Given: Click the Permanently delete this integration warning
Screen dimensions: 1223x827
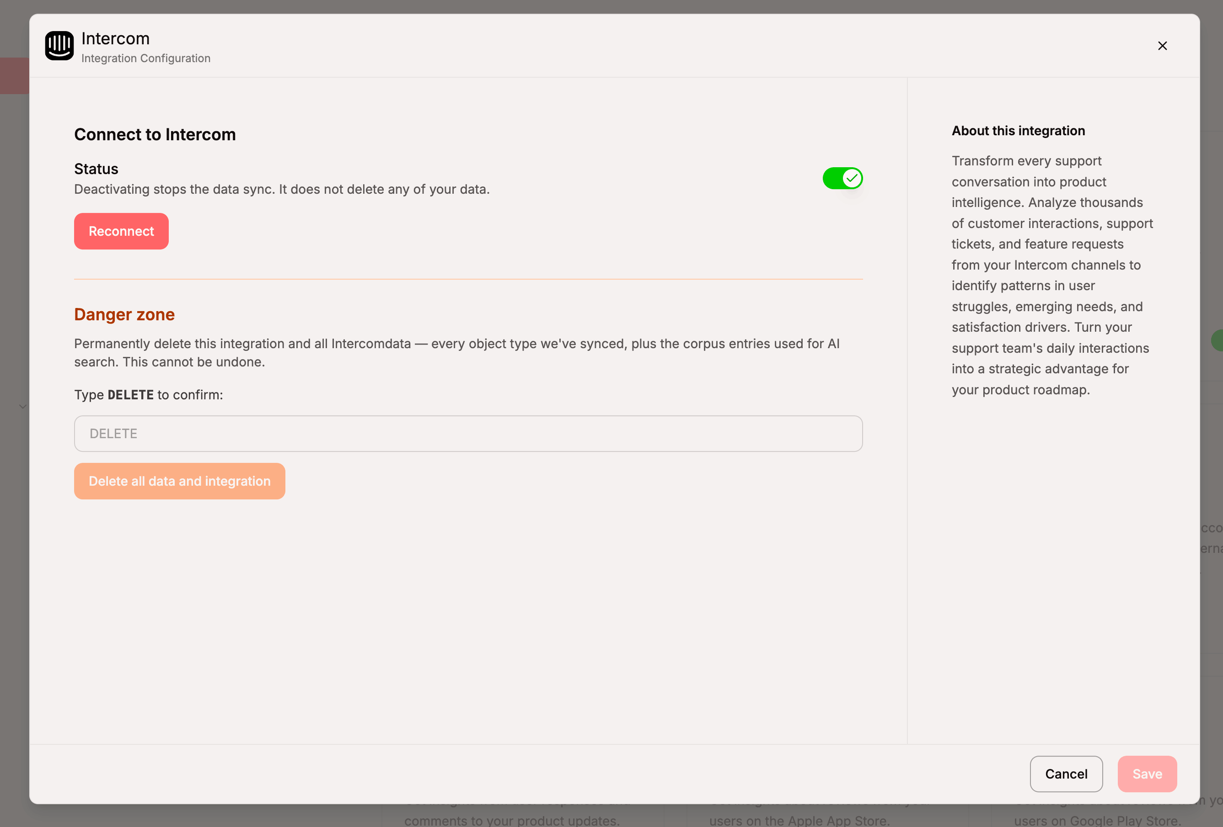Looking at the screenshot, I should click(457, 353).
